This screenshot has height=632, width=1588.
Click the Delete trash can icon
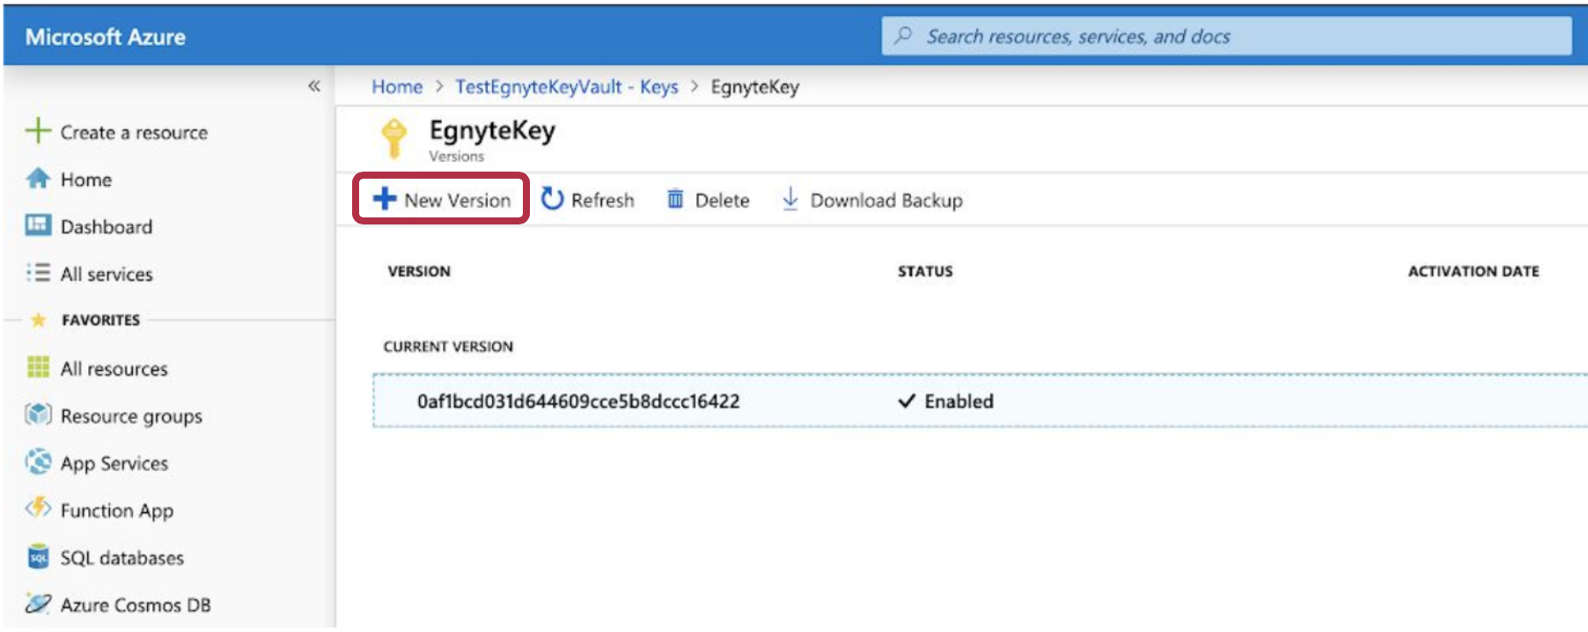[x=675, y=199]
